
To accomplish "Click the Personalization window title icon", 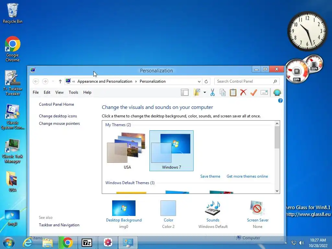I will (33, 70).
